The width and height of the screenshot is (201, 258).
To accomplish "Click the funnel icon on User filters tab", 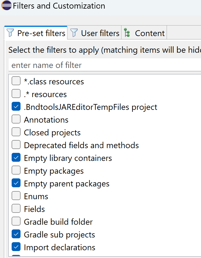I will point(74,33).
